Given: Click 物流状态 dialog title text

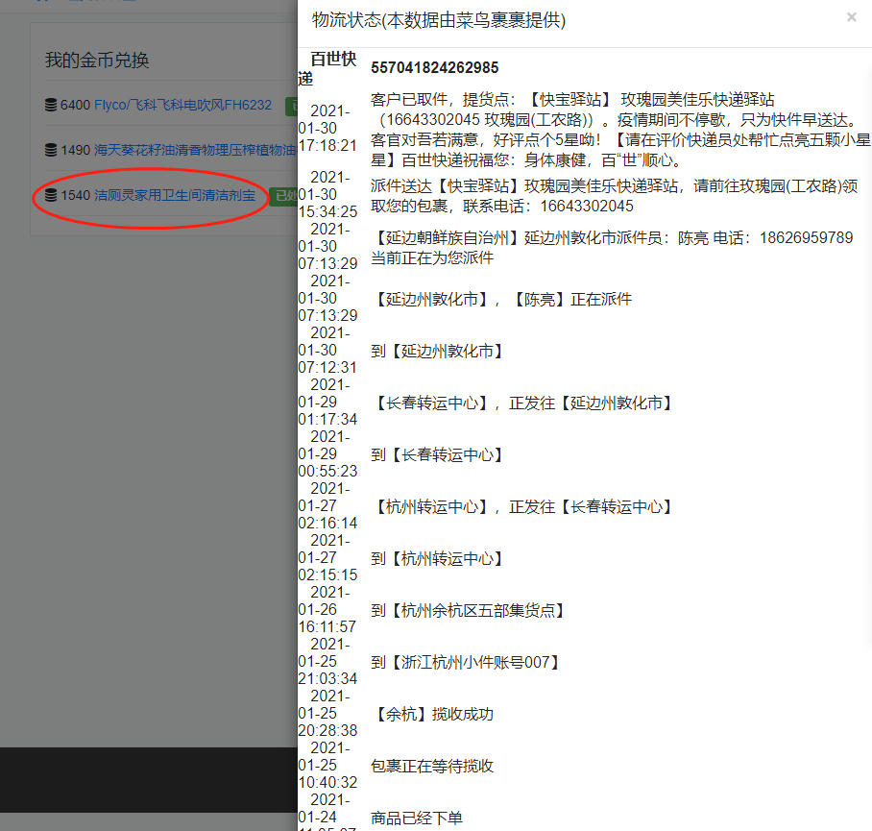Looking at the screenshot, I should coord(439,20).
